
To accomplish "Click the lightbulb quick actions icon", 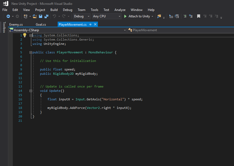I will tap(25, 35).
